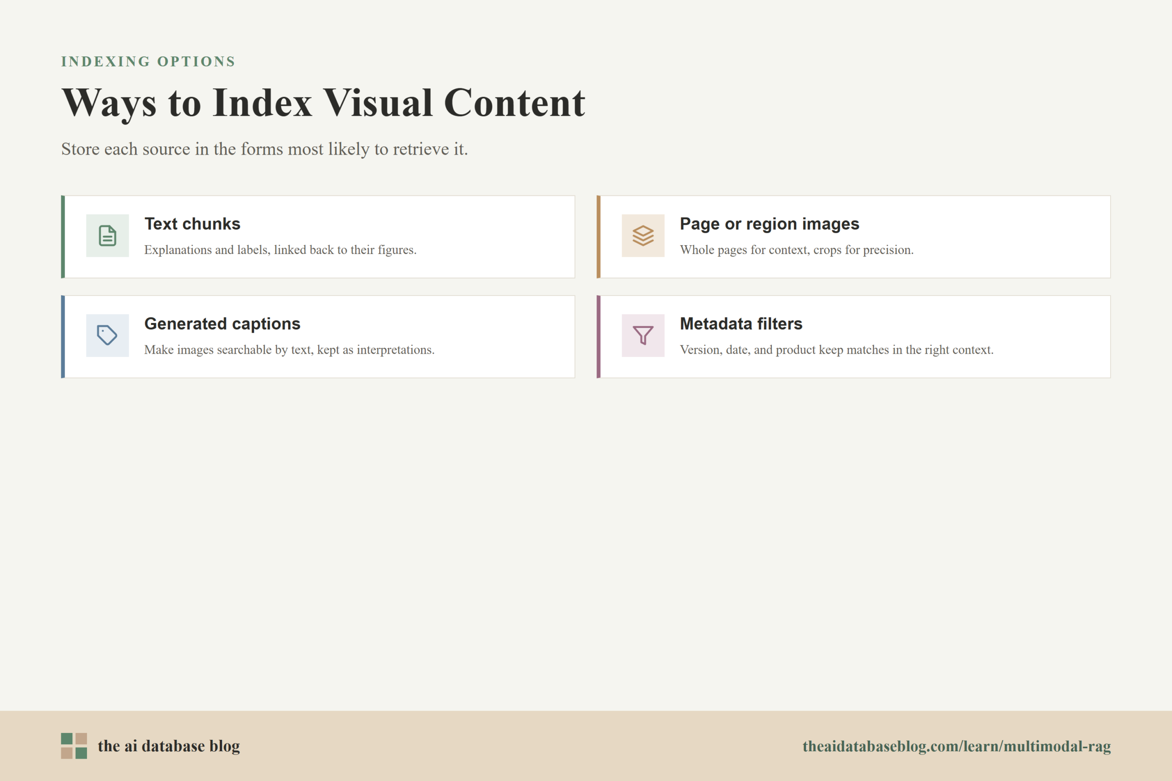The width and height of the screenshot is (1172, 781).
Task: Select the "Generated captions" heading
Action: coord(222,324)
